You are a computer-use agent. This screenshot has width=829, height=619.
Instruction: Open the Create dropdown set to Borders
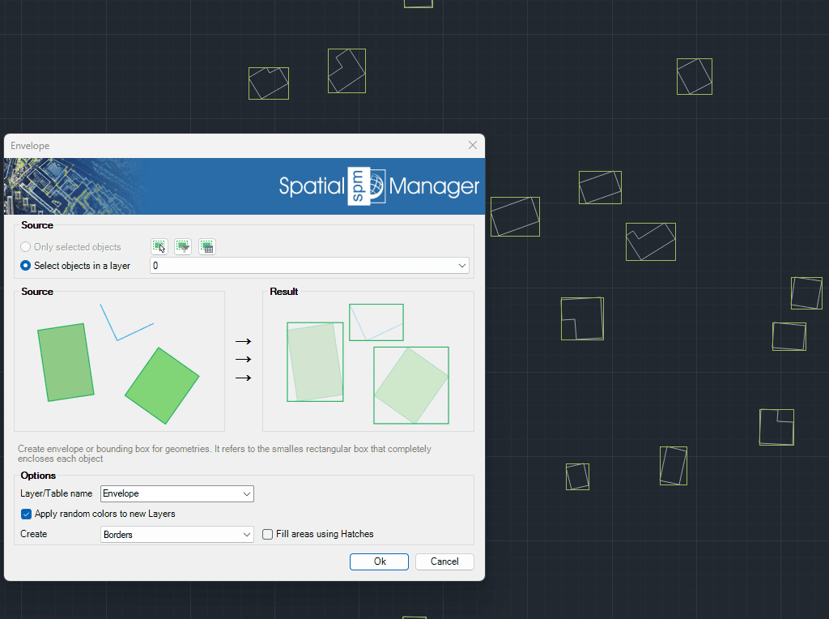pos(177,535)
